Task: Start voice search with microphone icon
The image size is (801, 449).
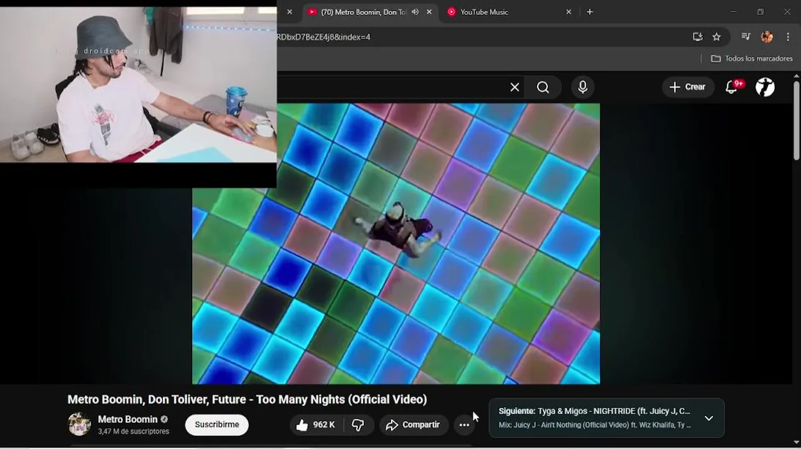Action: tap(583, 87)
